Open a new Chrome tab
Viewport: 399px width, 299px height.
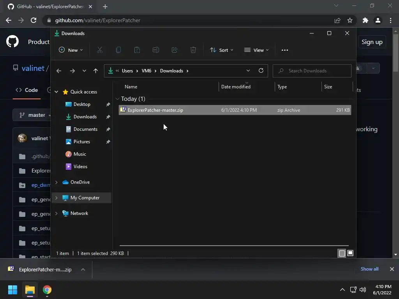[x=105, y=7]
